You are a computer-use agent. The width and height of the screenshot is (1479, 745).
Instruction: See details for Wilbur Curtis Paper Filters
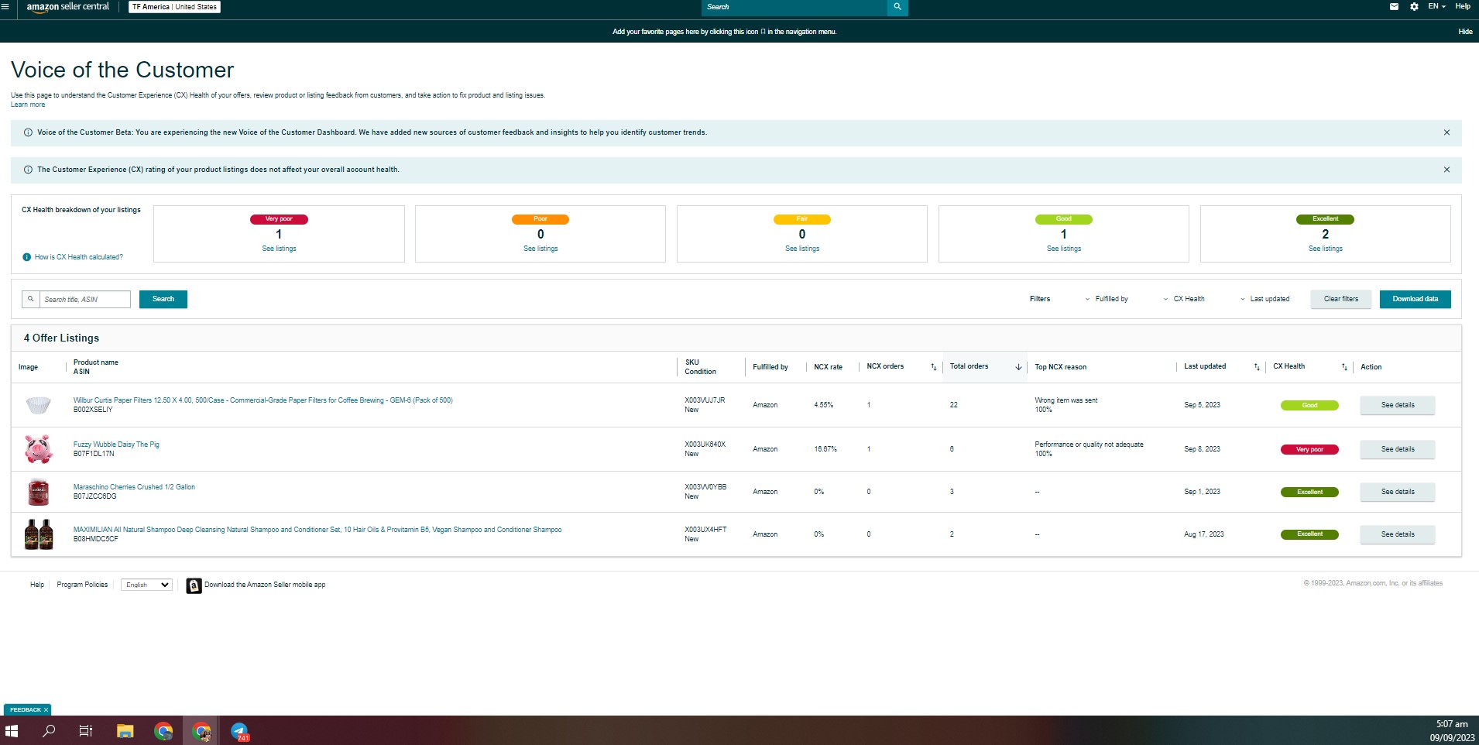point(1398,405)
